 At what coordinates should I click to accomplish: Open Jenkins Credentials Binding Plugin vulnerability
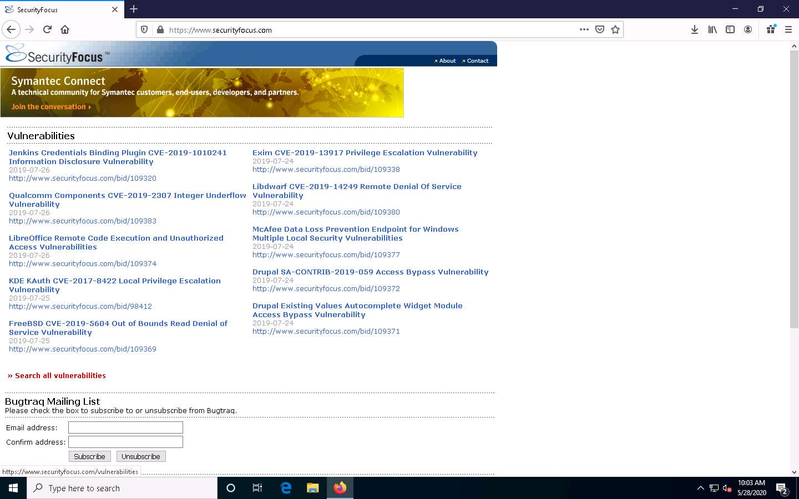pyautogui.click(x=118, y=157)
